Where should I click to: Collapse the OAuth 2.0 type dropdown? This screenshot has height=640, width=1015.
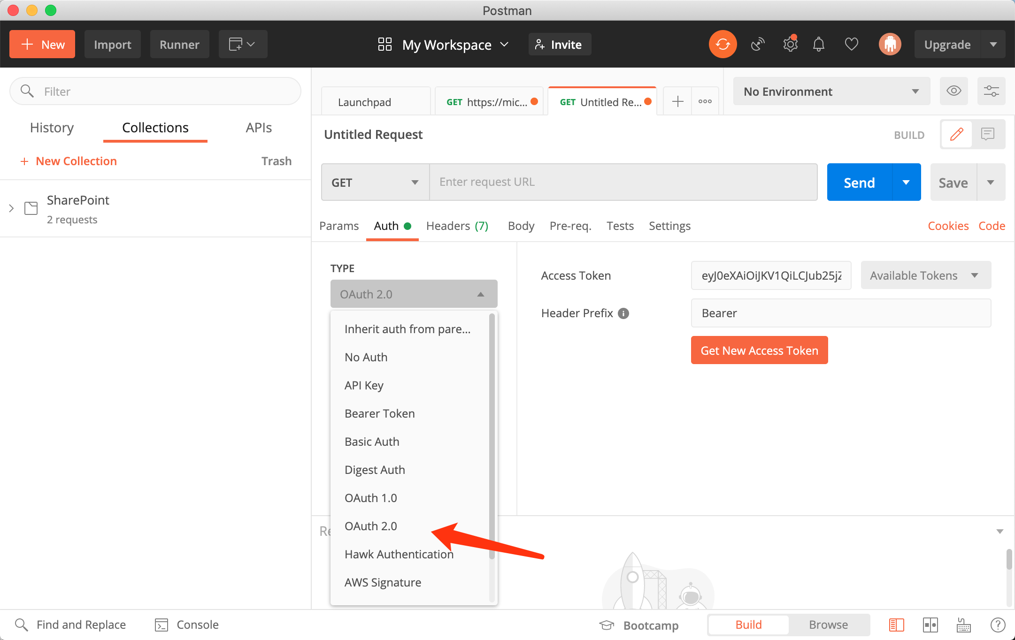pyautogui.click(x=414, y=294)
